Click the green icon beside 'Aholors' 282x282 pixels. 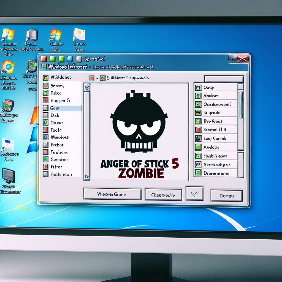tap(198, 96)
